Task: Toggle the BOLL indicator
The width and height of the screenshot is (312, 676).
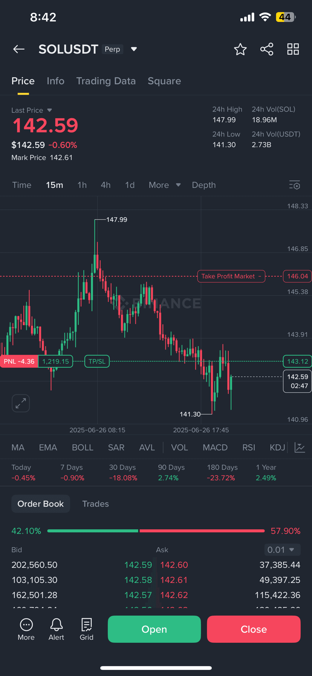Action: [83, 448]
